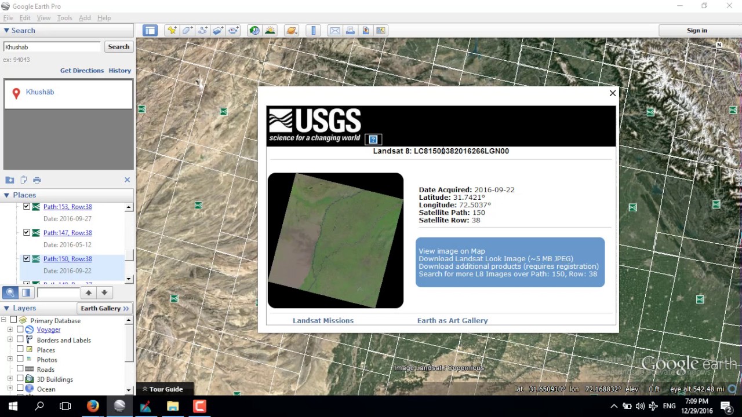The image size is (742, 417).
Task: Expand the 3D Buildings tree node
Action: 10,379
